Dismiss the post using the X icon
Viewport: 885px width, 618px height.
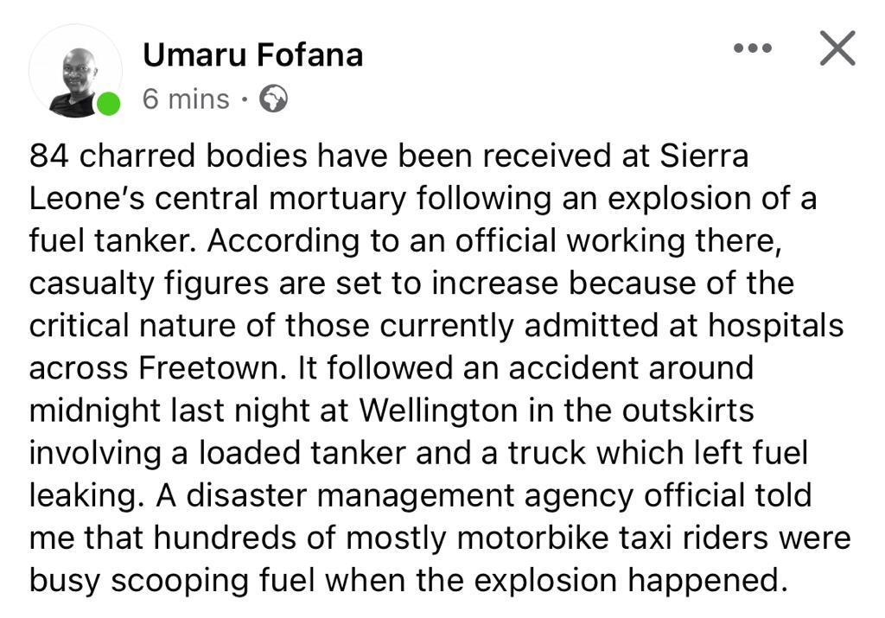coord(836,49)
